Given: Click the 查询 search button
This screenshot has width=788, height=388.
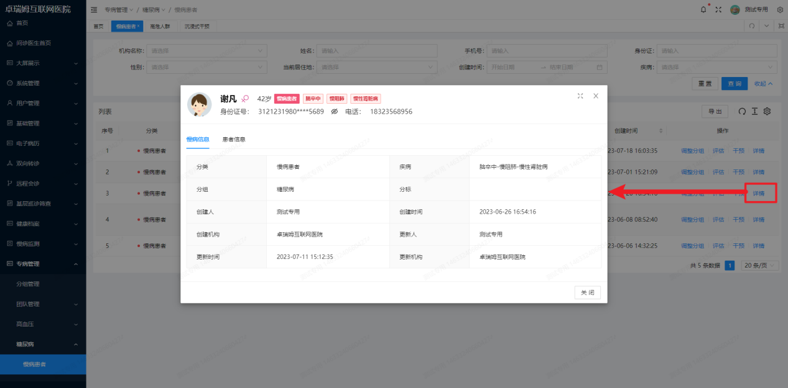Looking at the screenshot, I should point(735,83).
